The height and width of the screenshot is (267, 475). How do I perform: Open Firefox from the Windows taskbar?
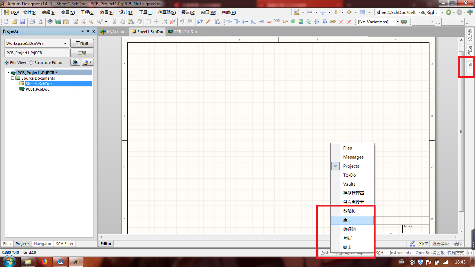(44, 261)
